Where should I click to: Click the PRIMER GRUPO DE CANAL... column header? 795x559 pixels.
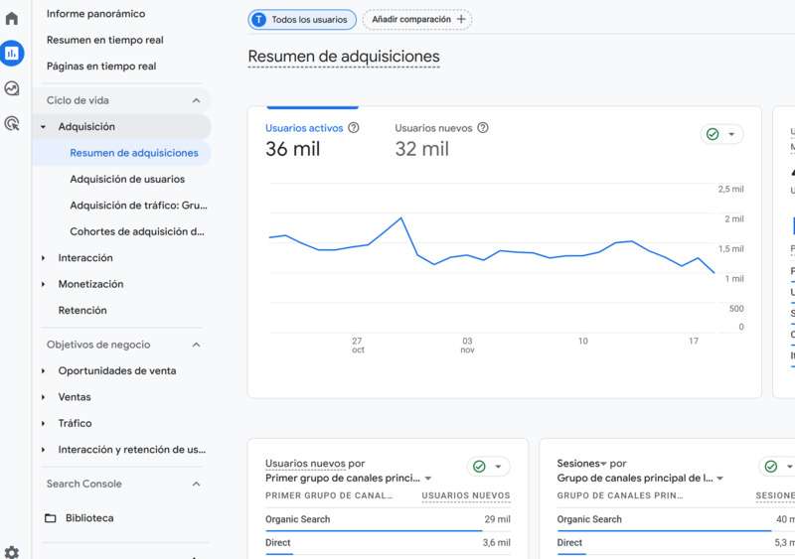tap(329, 495)
